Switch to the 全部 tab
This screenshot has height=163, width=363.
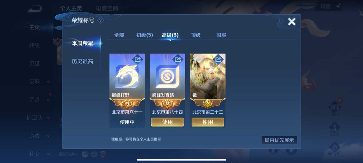click(119, 35)
